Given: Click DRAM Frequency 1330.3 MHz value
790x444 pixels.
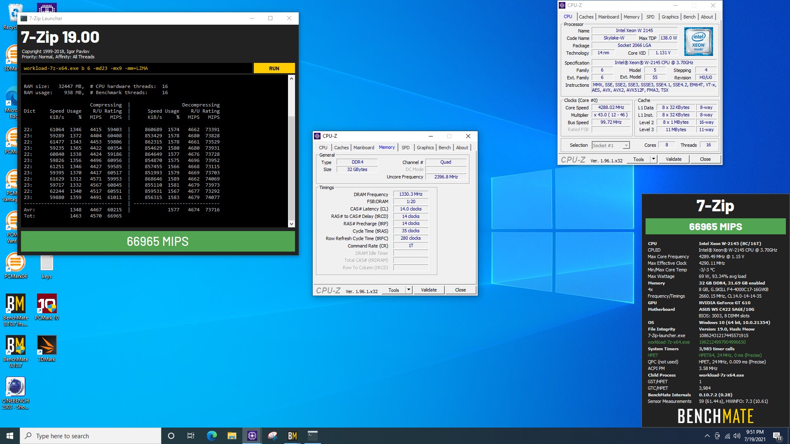Looking at the screenshot, I should tap(411, 194).
